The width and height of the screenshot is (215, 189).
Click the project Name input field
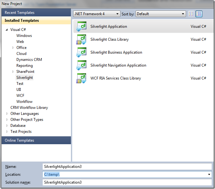[127, 167]
